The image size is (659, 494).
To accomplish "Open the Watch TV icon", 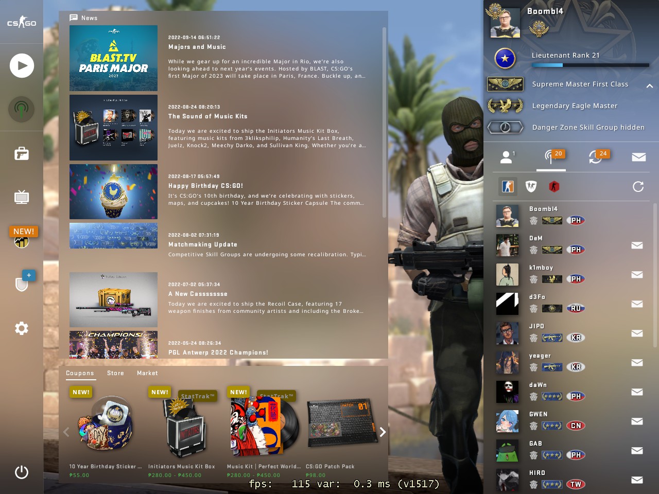I will pyautogui.click(x=22, y=197).
